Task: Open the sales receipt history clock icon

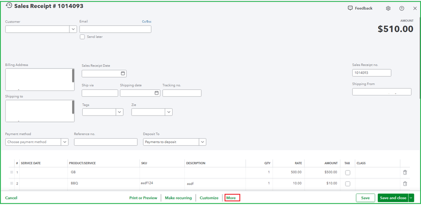Action: (x=9, y=6)
